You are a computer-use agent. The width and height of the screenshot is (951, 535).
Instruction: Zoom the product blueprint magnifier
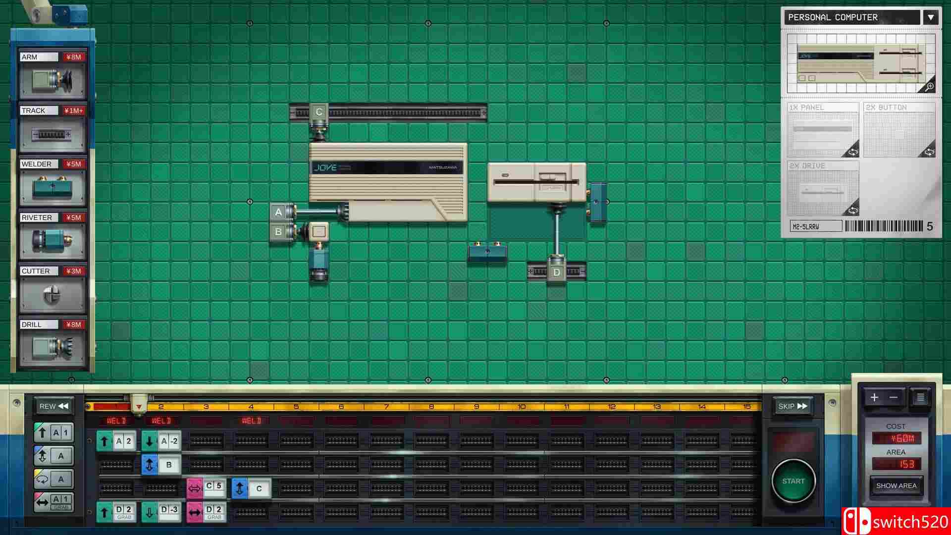[x=929, y=86]
